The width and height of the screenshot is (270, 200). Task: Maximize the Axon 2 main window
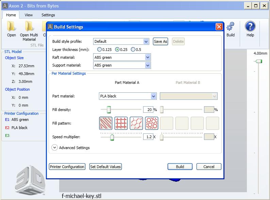pyautogui.click(x=256, y=6)
